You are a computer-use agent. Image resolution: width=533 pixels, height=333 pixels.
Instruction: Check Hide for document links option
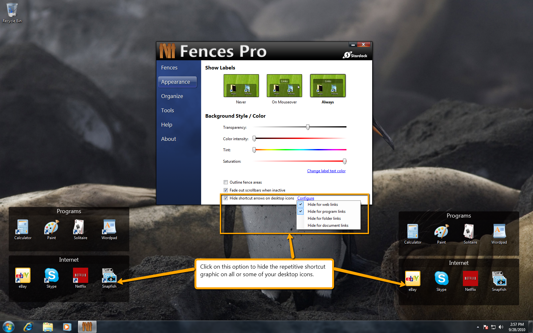point(328,225)
